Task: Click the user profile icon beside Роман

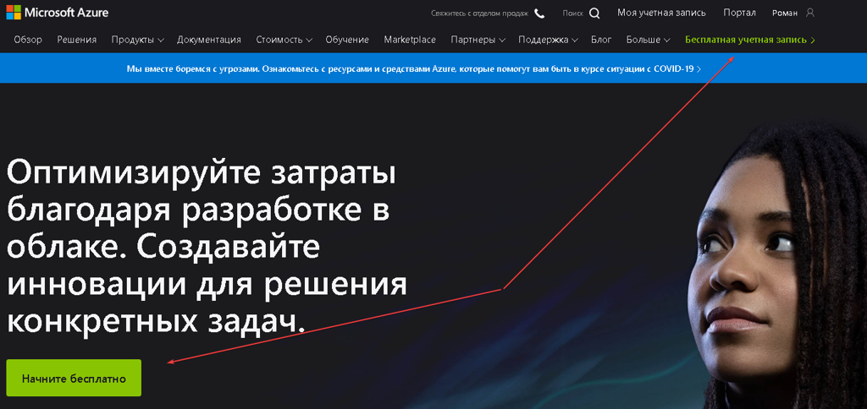Action: pyautogui.click(x=810, y=14)
